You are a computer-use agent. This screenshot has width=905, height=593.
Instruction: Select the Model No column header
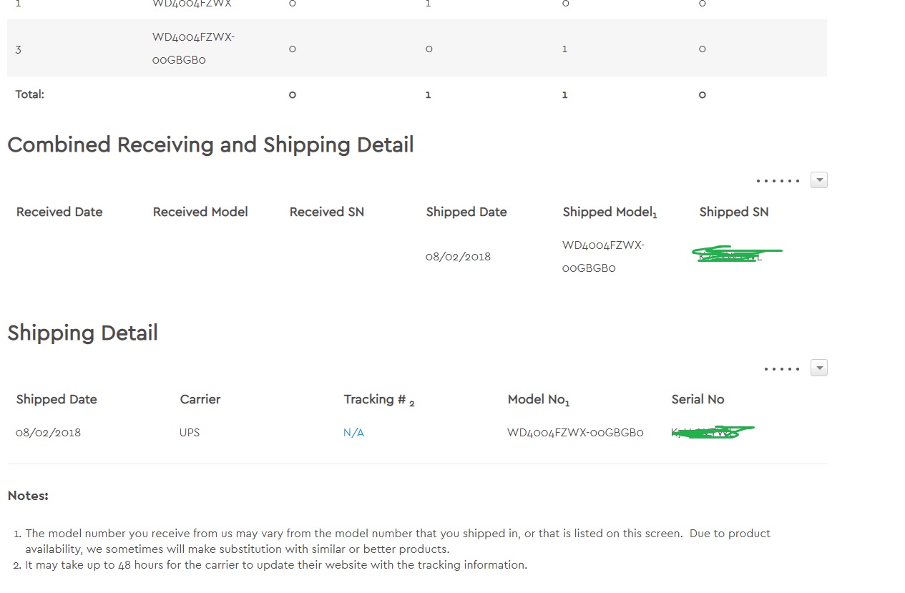click(x=539, y=400)
